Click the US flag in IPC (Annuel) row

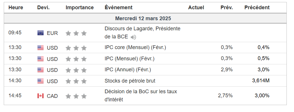click(x=41, y=70)
